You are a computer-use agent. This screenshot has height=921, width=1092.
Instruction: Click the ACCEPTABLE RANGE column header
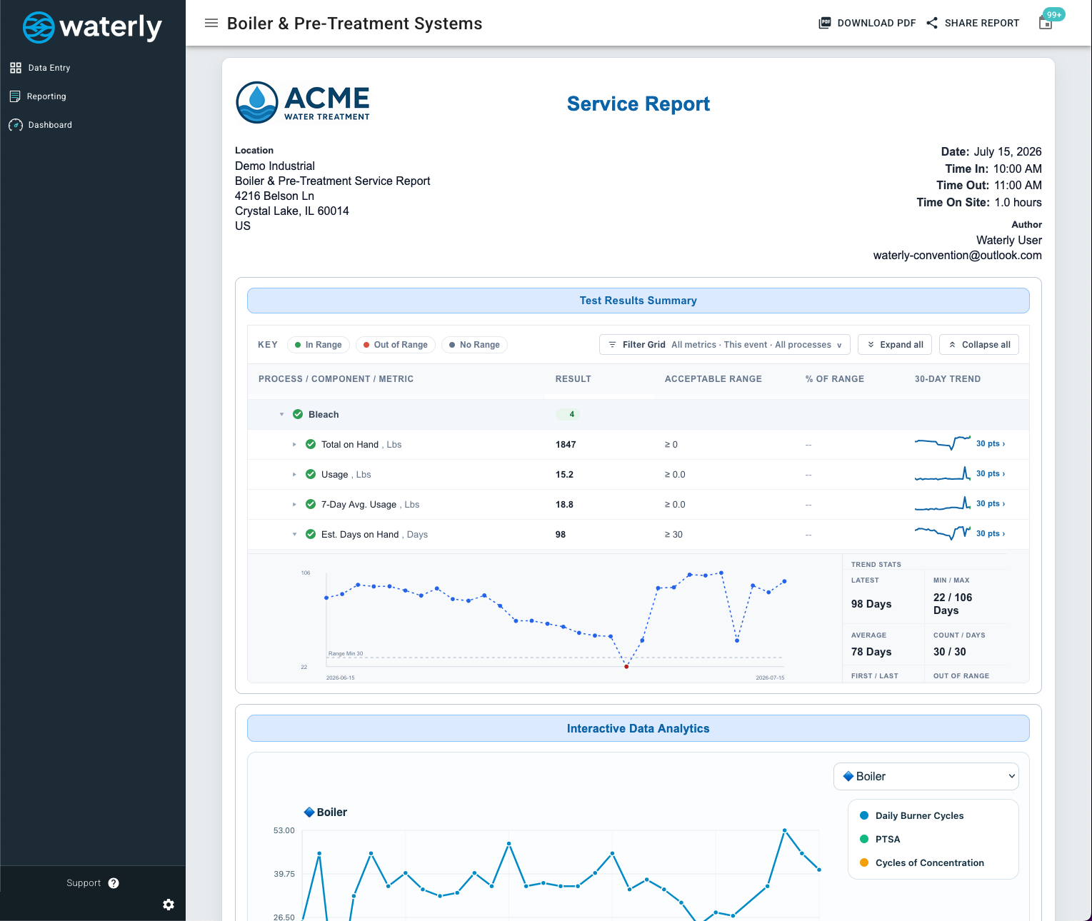713,379
